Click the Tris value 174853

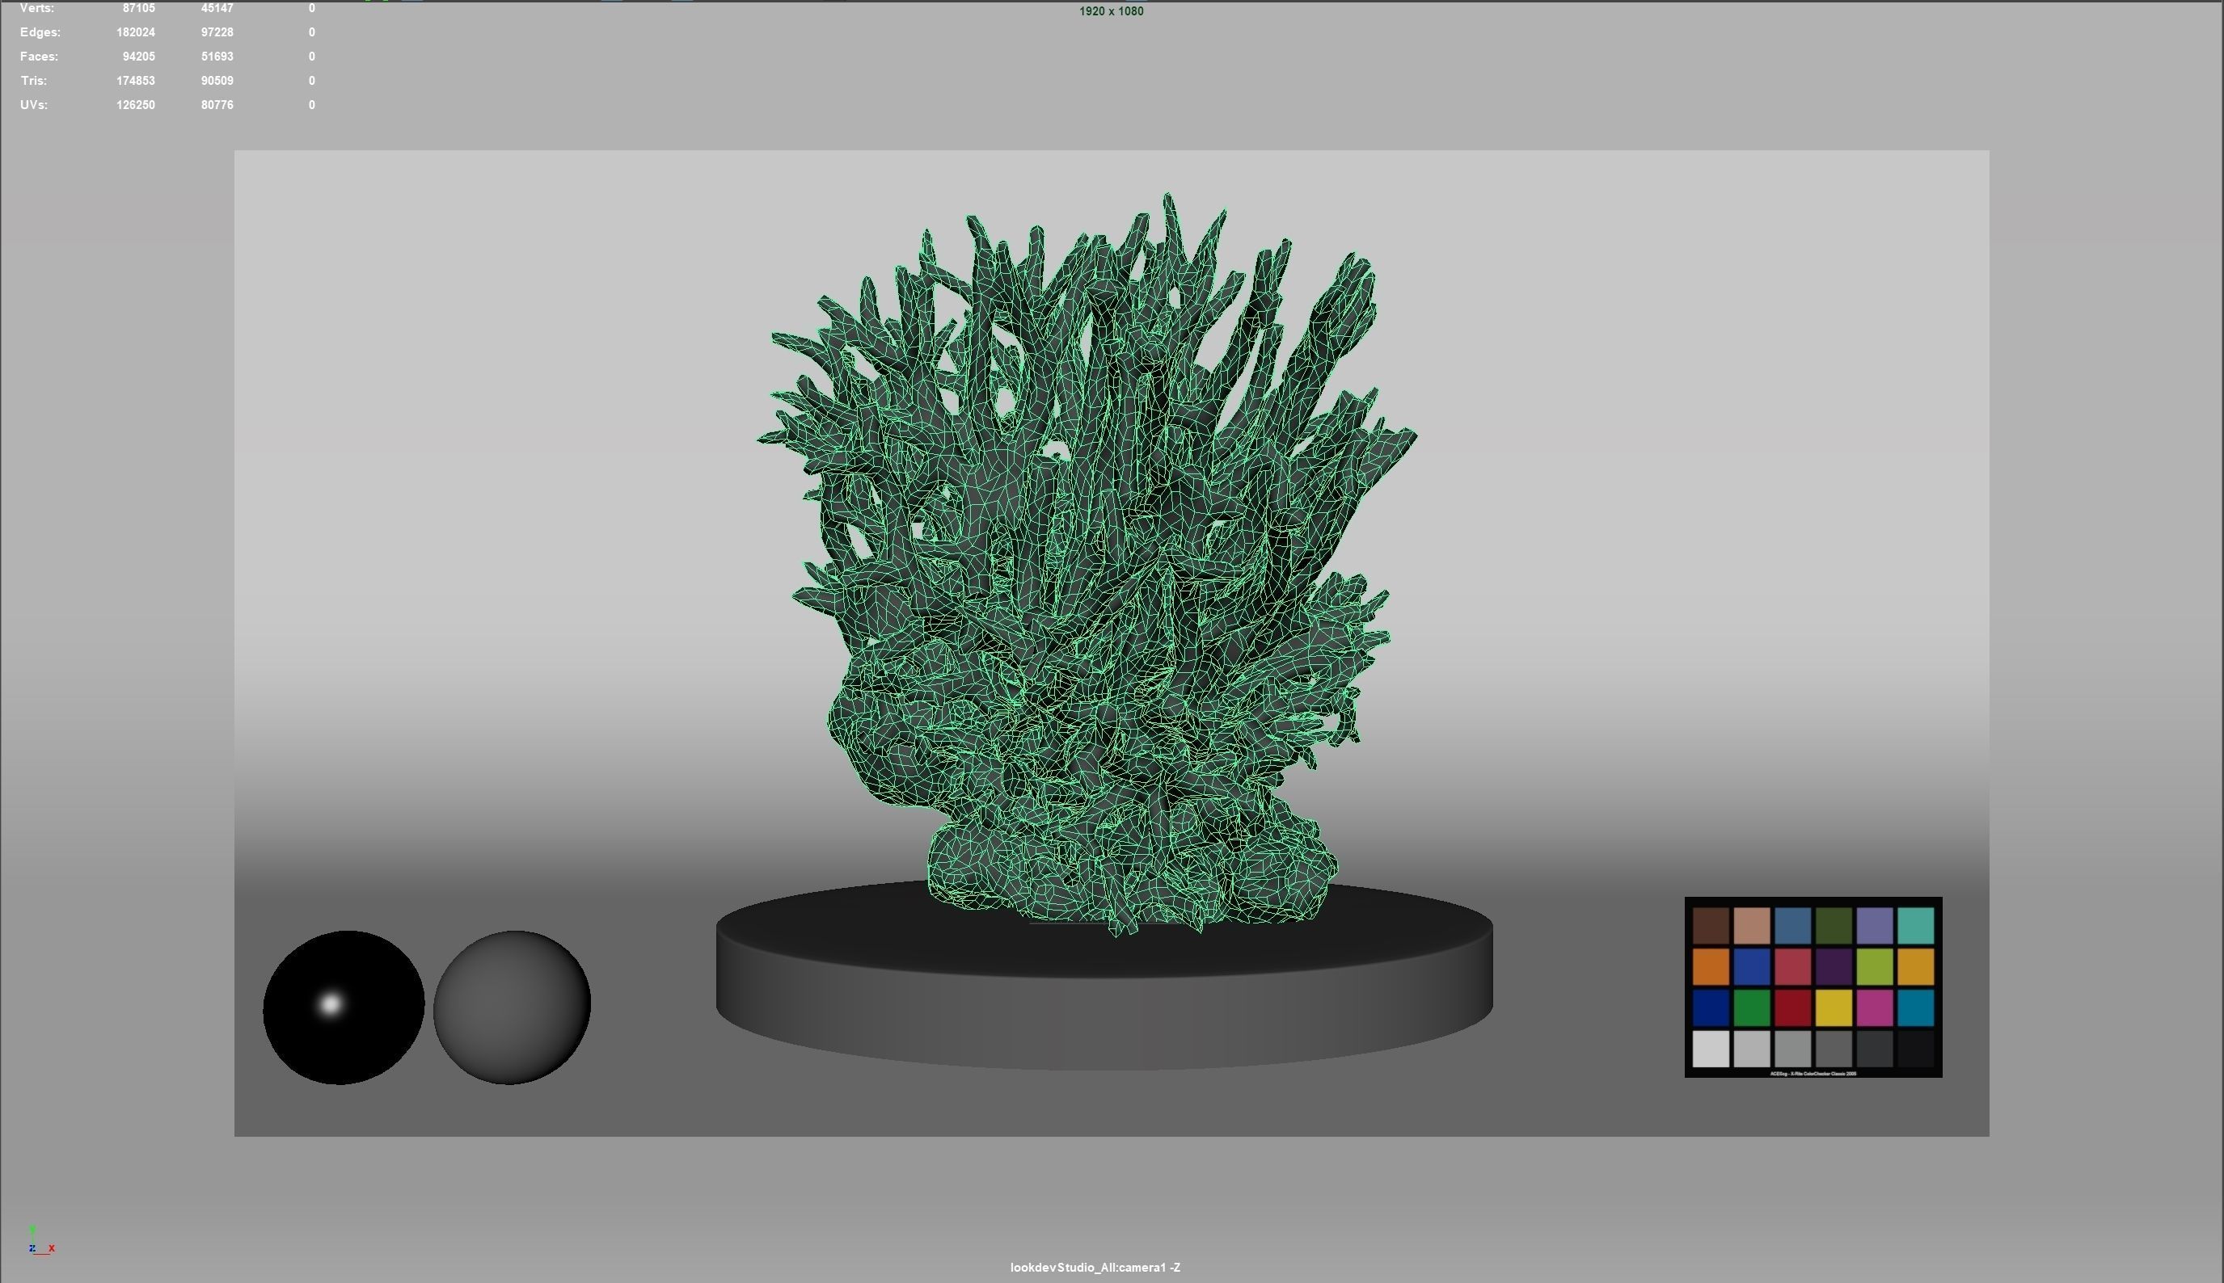coord(136,80)
